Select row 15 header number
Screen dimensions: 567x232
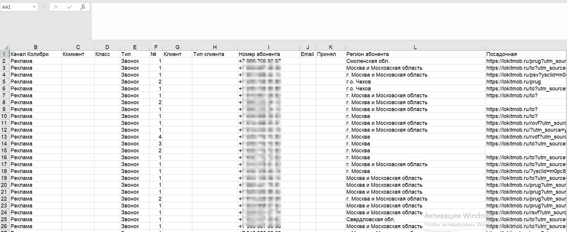tap(4, 151)
